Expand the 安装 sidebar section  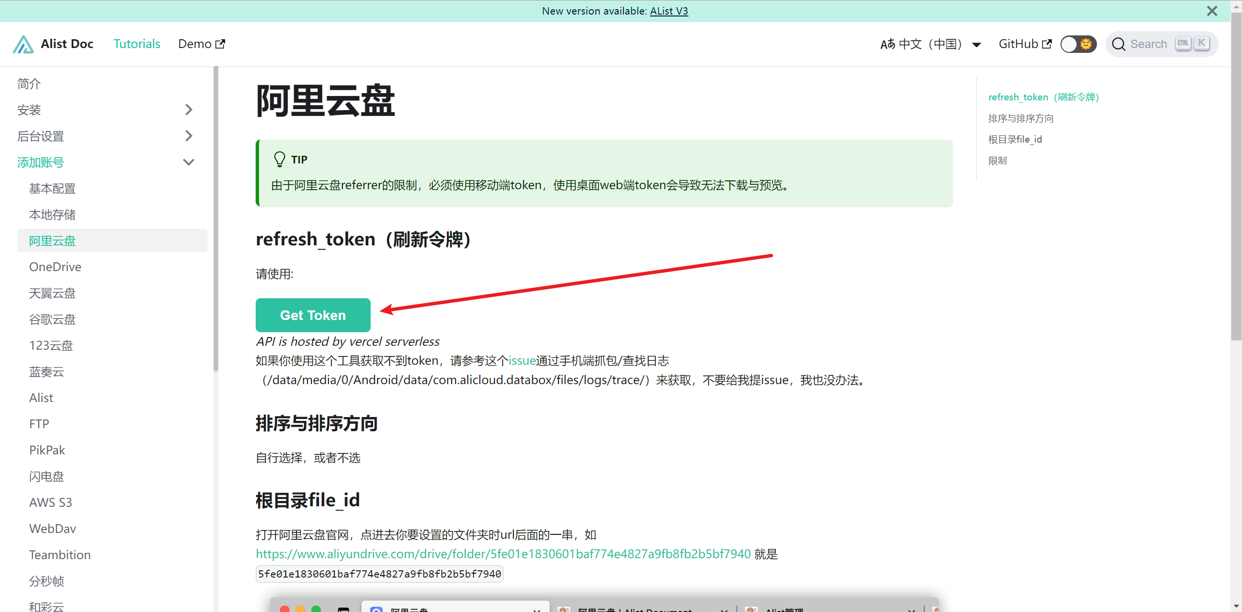click(189, 110)
